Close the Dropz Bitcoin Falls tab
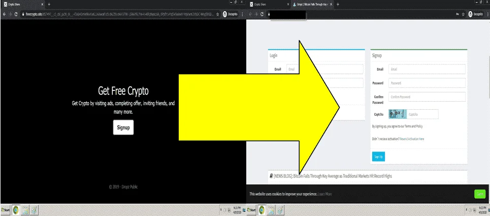Screen dimensions: 490x216 coord(331,5)
